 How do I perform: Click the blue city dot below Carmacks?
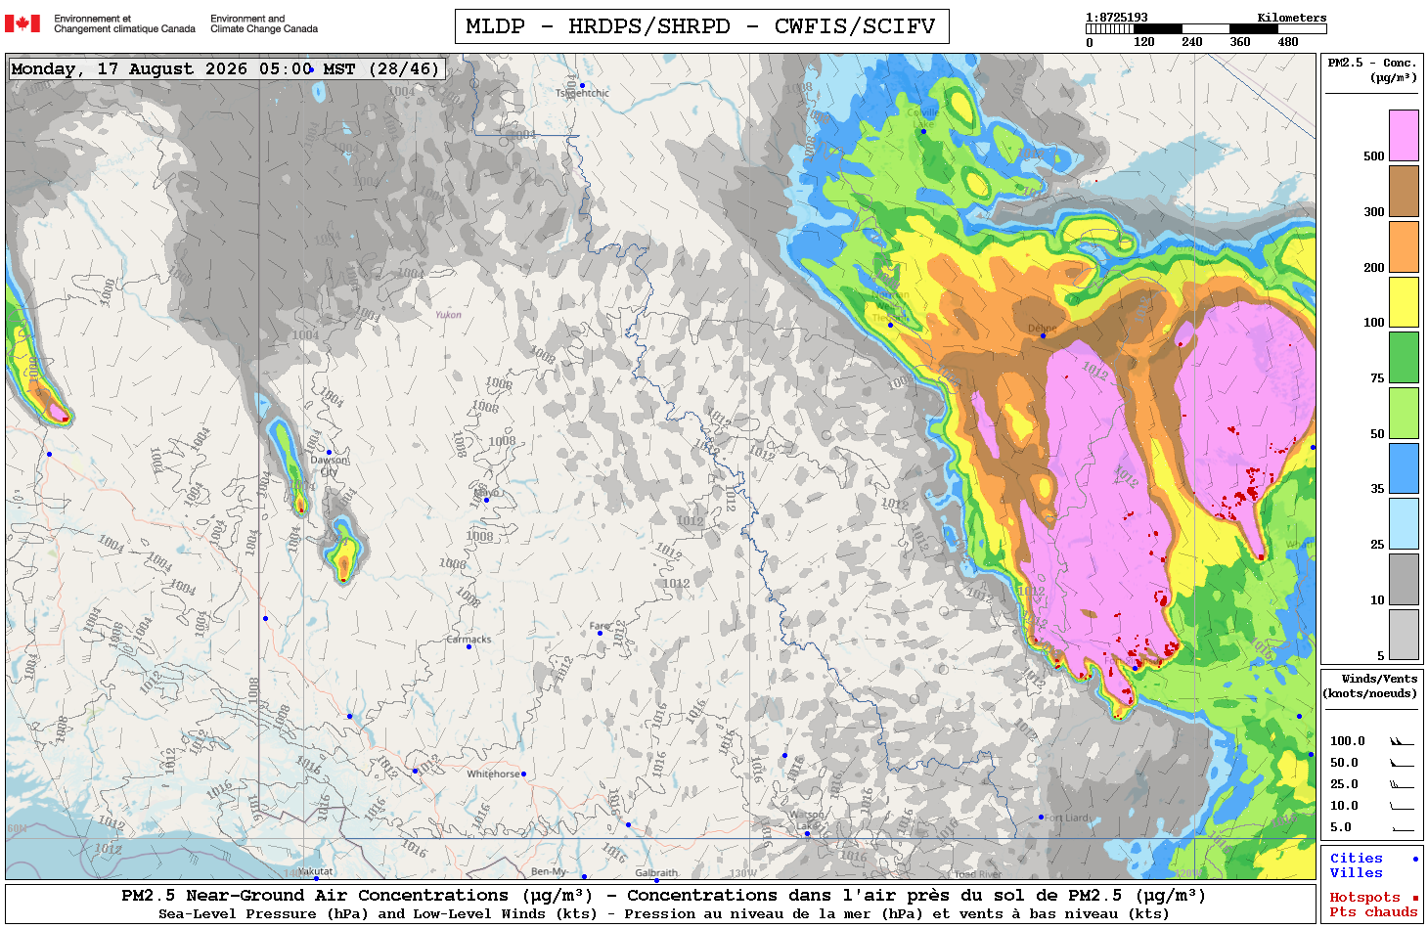[x=469, y=646]
